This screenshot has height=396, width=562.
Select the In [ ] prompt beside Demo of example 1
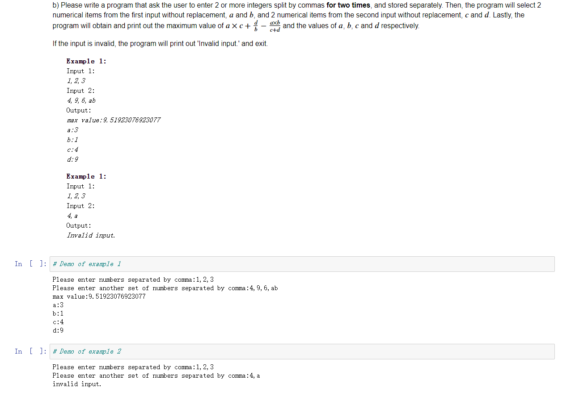point(30,264)
